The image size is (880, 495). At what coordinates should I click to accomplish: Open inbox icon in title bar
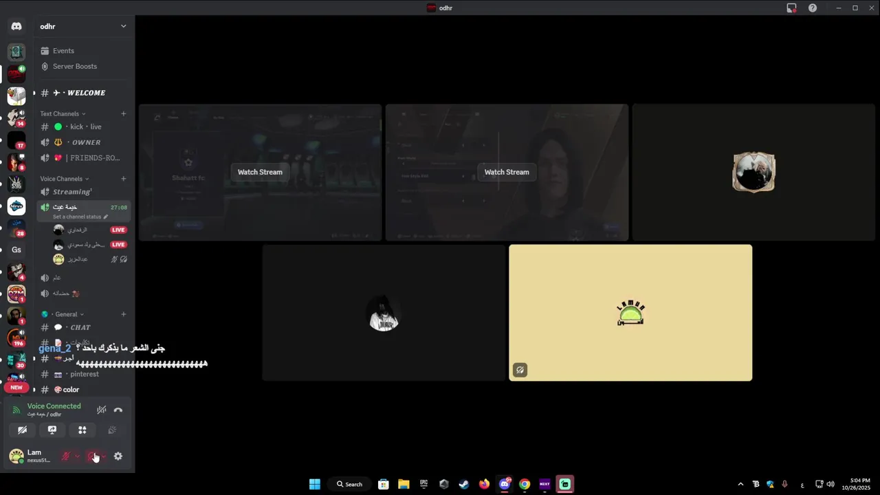792,8
